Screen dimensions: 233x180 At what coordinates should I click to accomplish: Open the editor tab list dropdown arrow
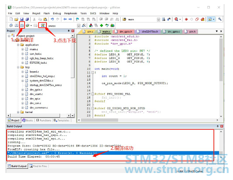[x=217, y=31]
